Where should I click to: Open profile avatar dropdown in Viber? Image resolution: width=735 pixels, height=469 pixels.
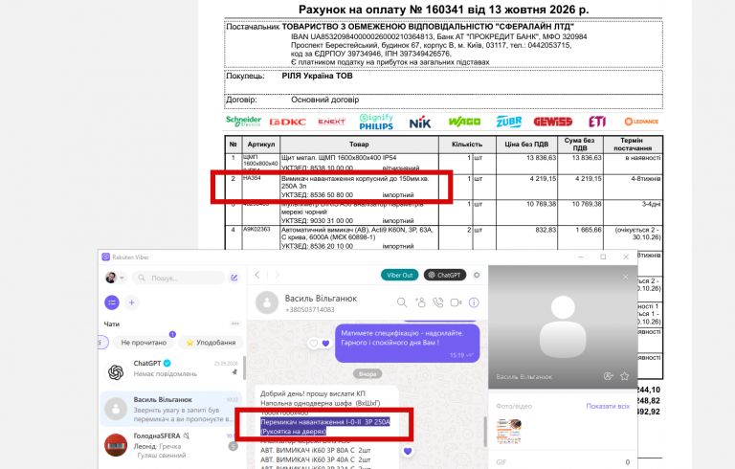(115, 278)
